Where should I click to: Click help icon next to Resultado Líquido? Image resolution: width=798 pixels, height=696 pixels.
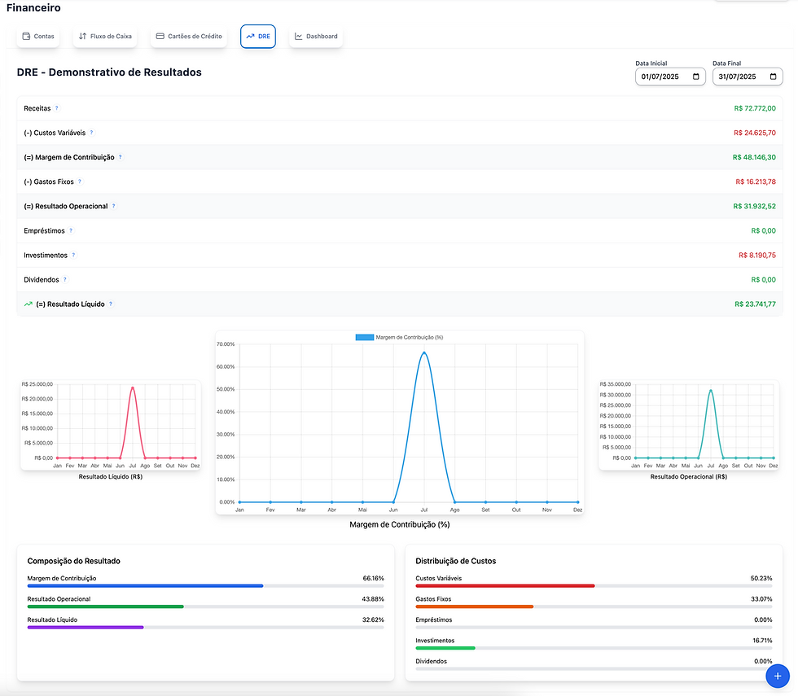[111, 304]
